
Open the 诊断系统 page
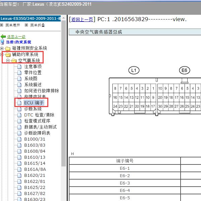(x=33, y=109)
